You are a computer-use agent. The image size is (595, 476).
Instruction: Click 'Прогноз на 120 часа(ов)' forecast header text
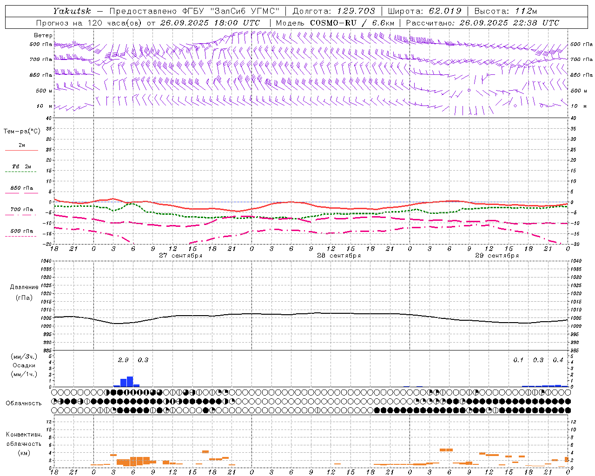pyautogui.click(x=90, y=23)
